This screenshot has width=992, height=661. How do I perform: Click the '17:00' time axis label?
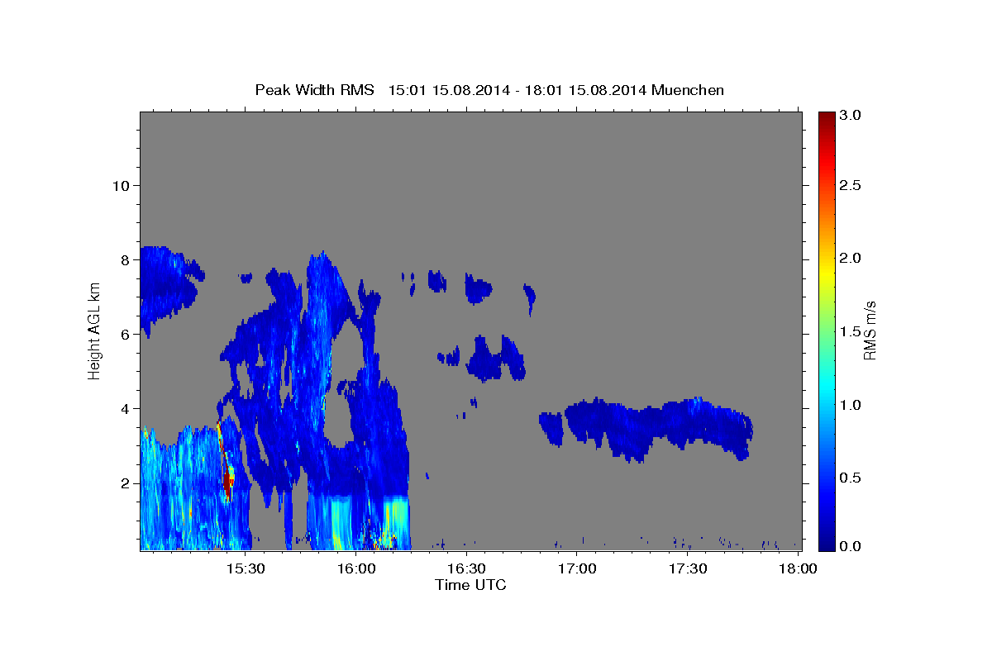click(577, 568)
